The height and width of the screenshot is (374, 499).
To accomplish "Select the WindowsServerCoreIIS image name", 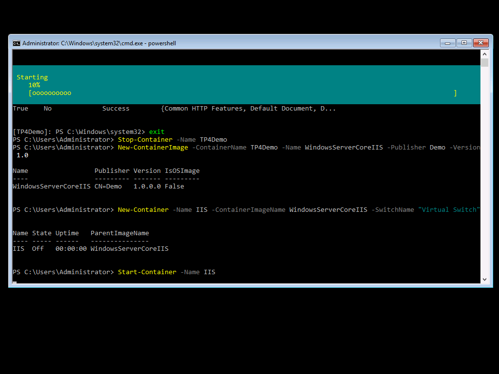I will click(x=51, y=186).
